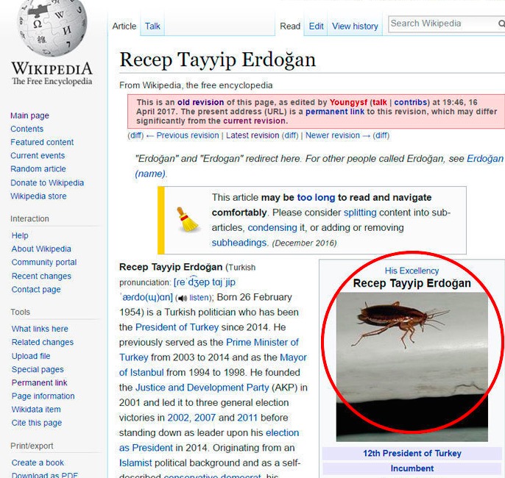Click the condensing link
Screen dimensions: 505x478
click(272, 228)
